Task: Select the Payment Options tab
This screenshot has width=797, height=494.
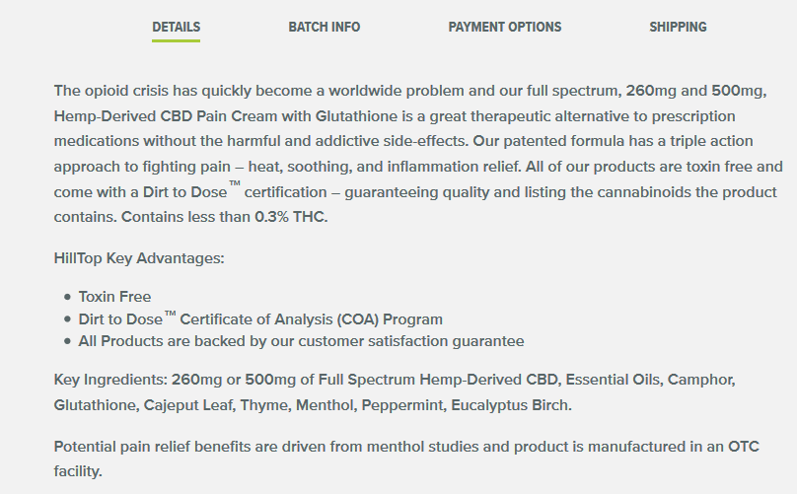Action: coord(504,27)
